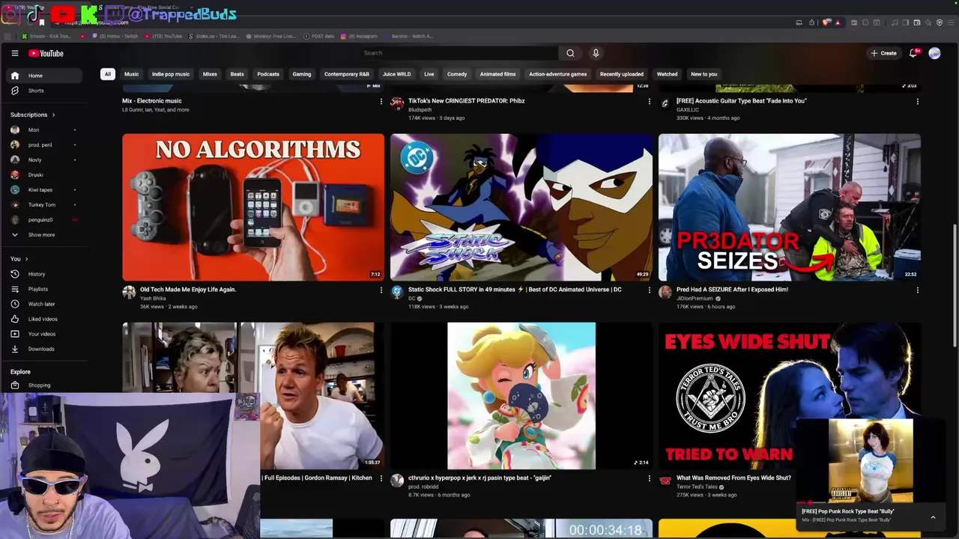The width and height of the screenshot is (959, 539).
Task: Open the gaijin type beat thumbnail
Action: point(521,396)
